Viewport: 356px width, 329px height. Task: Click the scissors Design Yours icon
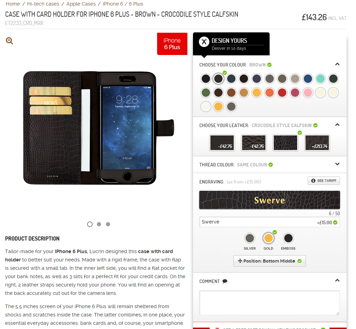tap(204, 42)
